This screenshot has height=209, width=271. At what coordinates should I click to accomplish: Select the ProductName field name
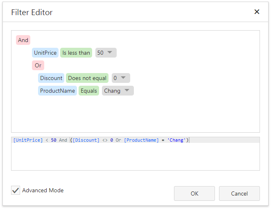click(x=57, y=91)
